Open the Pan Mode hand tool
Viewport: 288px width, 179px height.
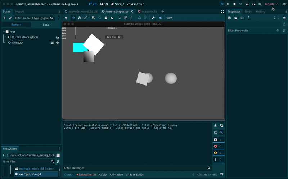pos(105,18)
